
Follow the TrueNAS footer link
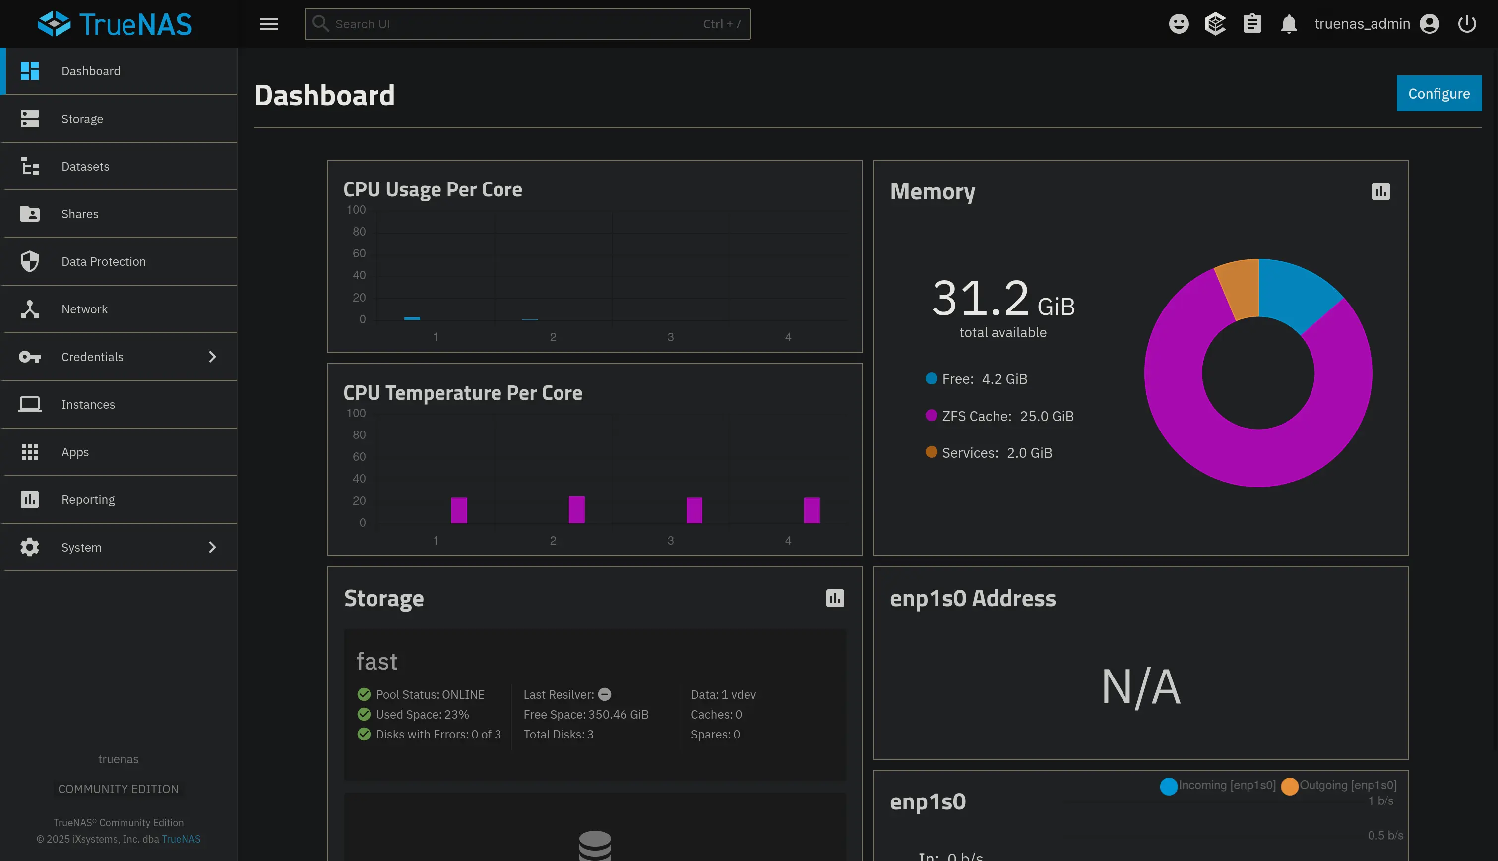pyautogui.click(x=181, y=839)
